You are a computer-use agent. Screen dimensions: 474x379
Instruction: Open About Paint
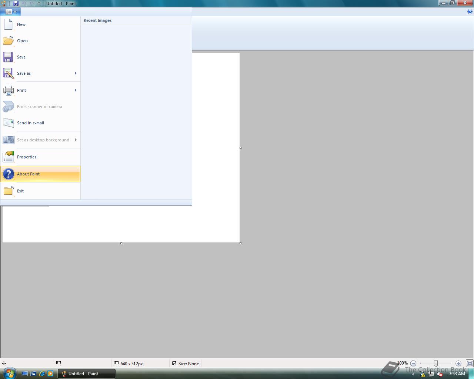click(x=40, y=174)
